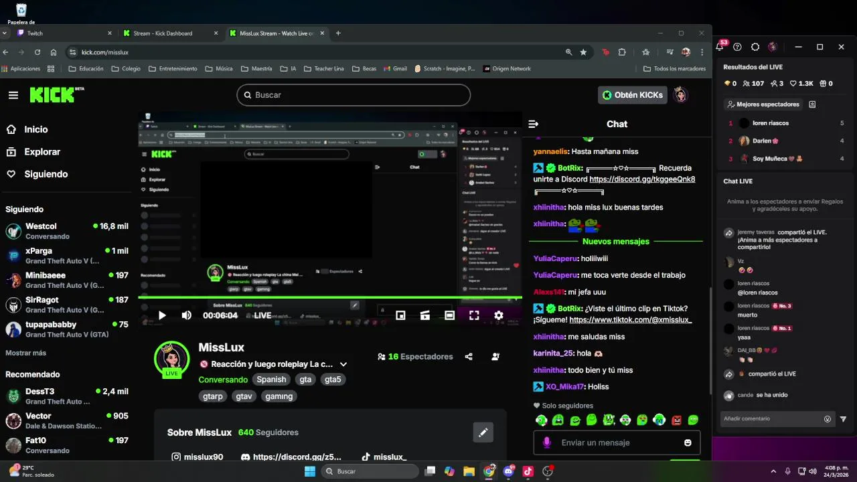Image resolution: width=857 pixels, height=482 pixels.
Task: Enter fullscreen on the video player
Action: point(474,315)
